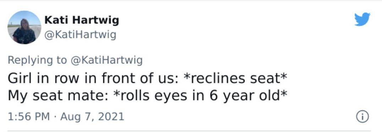Image resolution: width=382 pixels, height=132 pixels.
Task: Open the tweet info circle icon
Action: pyautogui.click(x=362, y=117)
